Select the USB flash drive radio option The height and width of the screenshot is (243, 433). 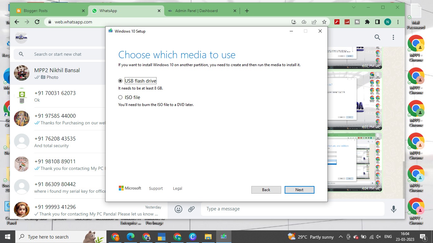[x=120, y=81]
